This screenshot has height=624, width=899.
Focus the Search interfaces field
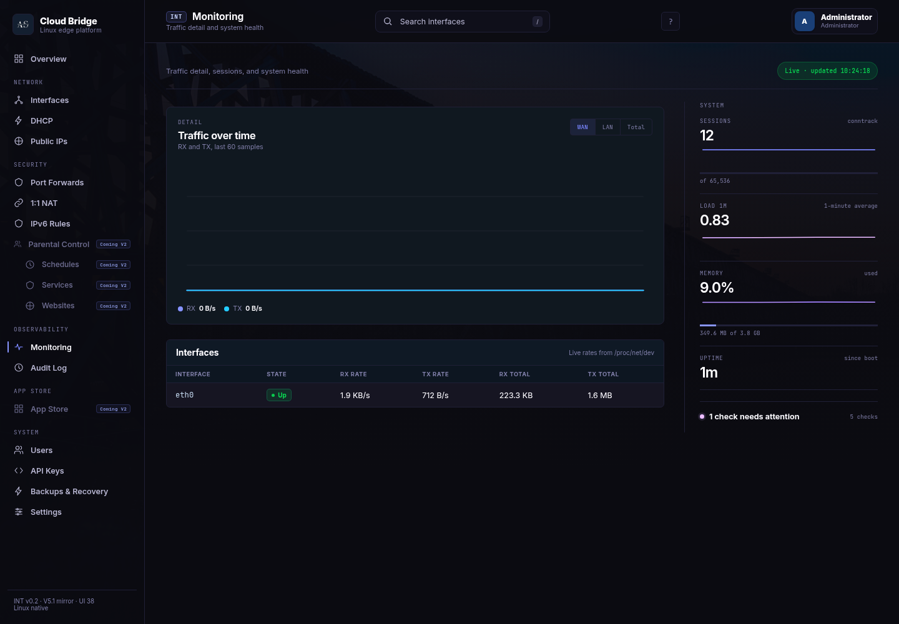point(463,21)
